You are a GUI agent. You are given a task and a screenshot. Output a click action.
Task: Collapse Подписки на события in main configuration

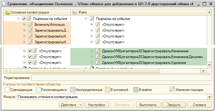coord(18,18)
